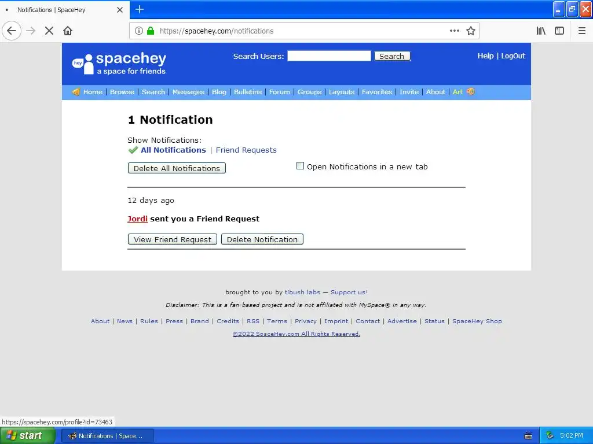Open the Privacy footer link
The height and width of the screenshot is (444, 593).
(x=306, y=321)
